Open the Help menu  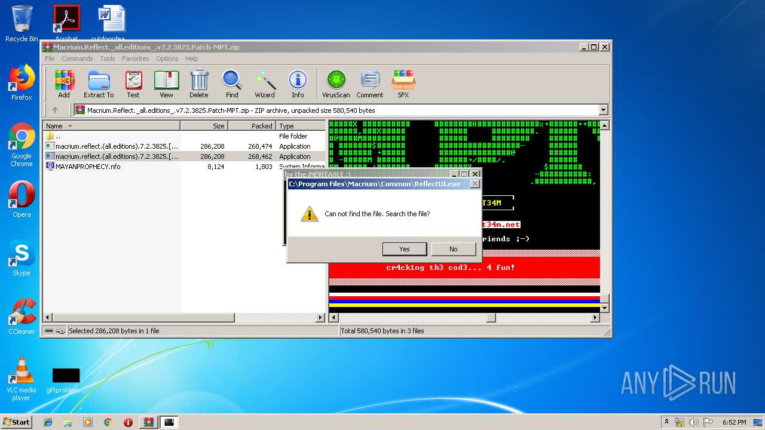pos(191,59)
